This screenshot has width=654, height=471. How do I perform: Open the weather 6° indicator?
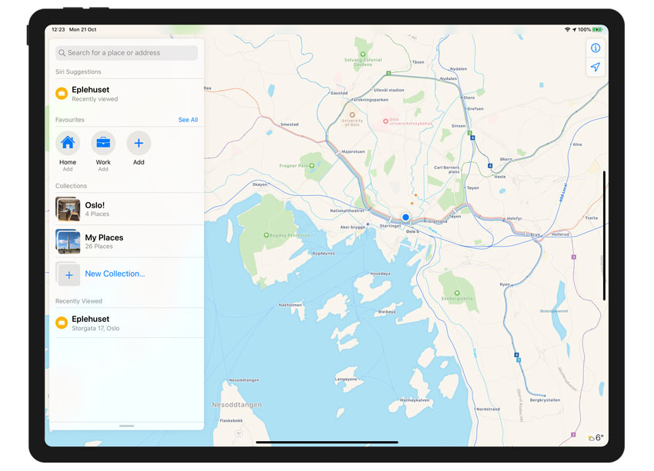596,438
